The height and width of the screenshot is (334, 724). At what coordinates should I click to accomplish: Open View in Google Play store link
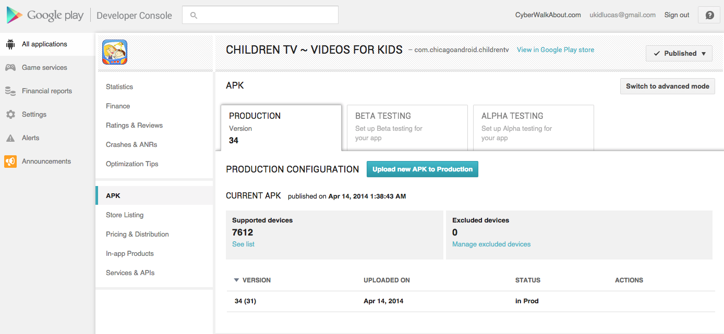(x=556, y=50)
